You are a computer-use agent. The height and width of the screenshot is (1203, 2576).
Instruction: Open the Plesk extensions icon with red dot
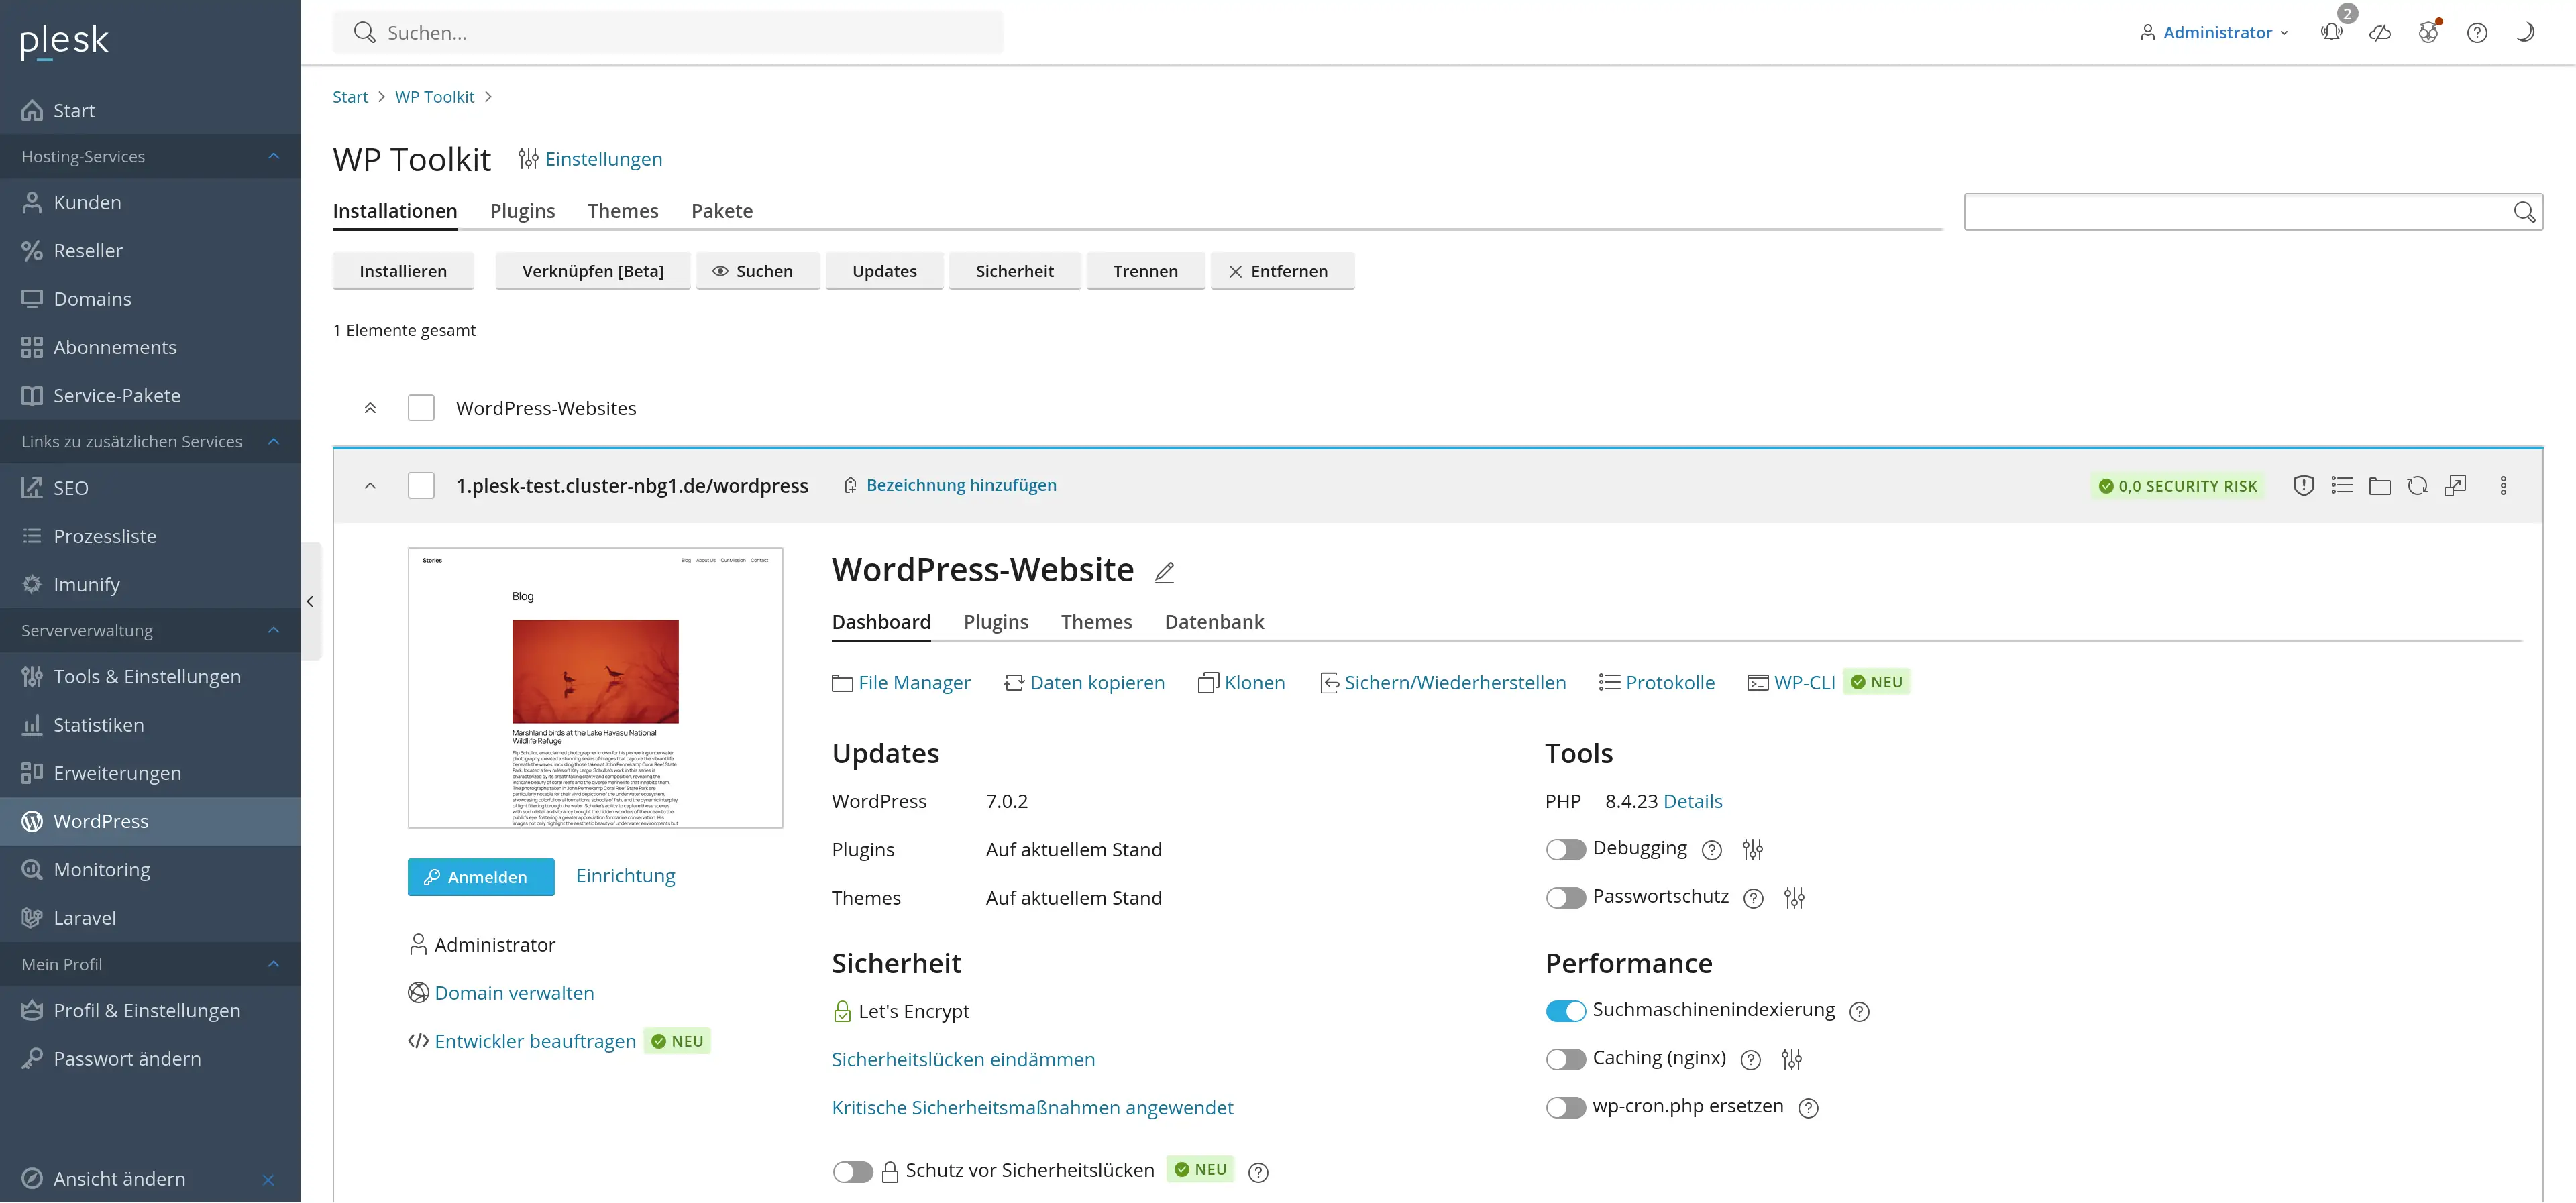point(2429,32)
